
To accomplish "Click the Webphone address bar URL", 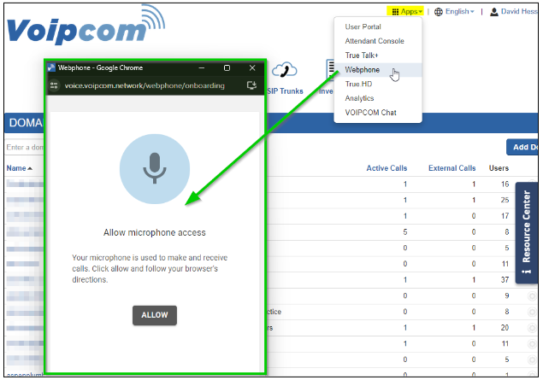I will pos(145,85).
